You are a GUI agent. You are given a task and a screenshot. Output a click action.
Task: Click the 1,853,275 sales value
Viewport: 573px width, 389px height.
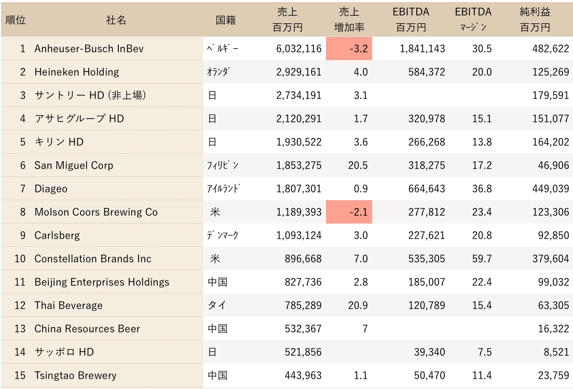pyautogui.click(x=299, y=165)
